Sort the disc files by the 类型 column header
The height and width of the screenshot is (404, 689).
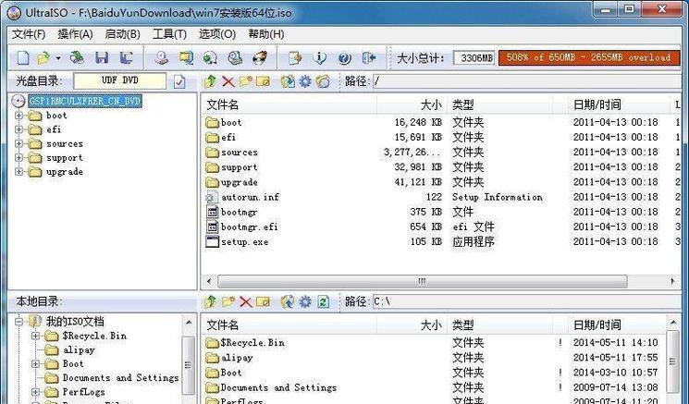500,105
